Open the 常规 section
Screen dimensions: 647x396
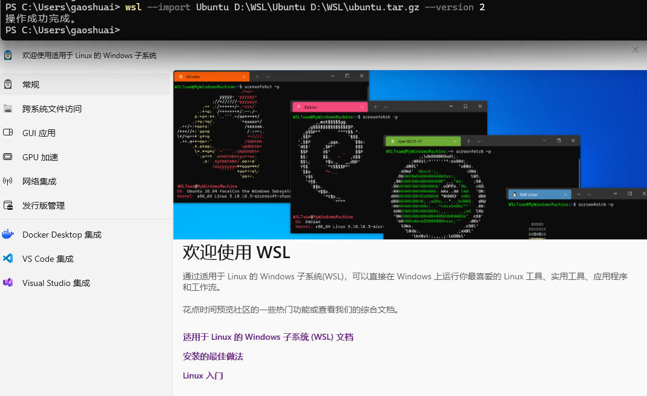pos(85,85)
